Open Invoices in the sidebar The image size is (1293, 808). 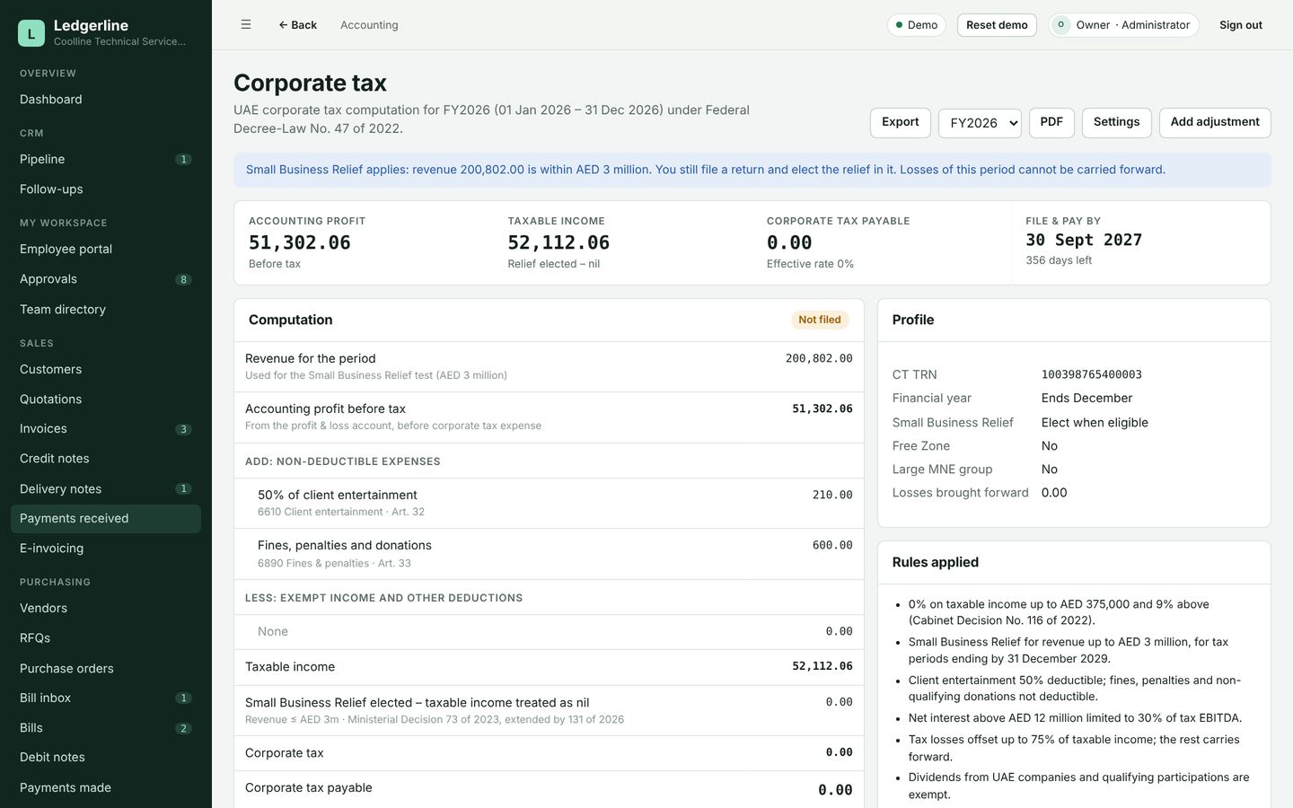[106, 429]
